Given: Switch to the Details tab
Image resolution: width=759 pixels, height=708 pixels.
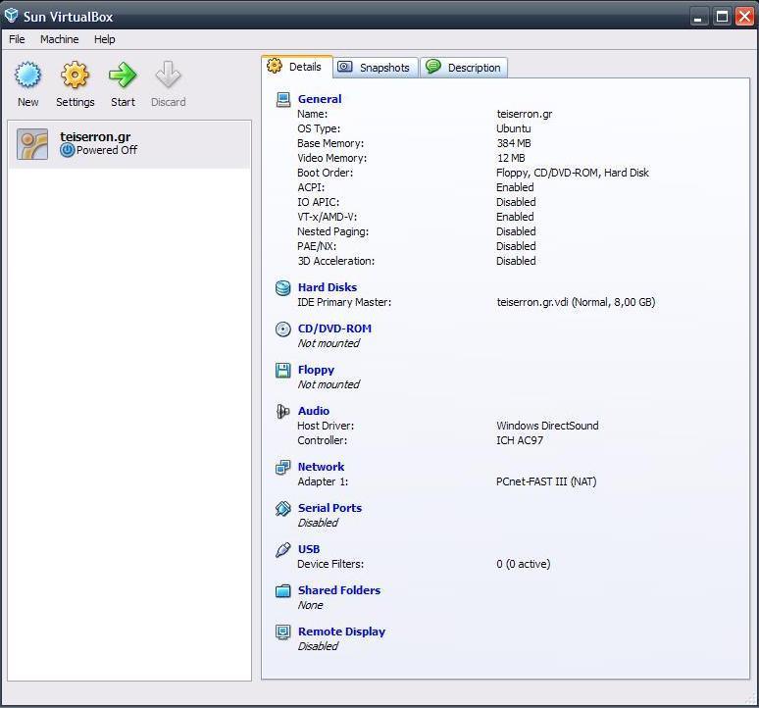Looking at the screenshot, I should coord(297,67).
